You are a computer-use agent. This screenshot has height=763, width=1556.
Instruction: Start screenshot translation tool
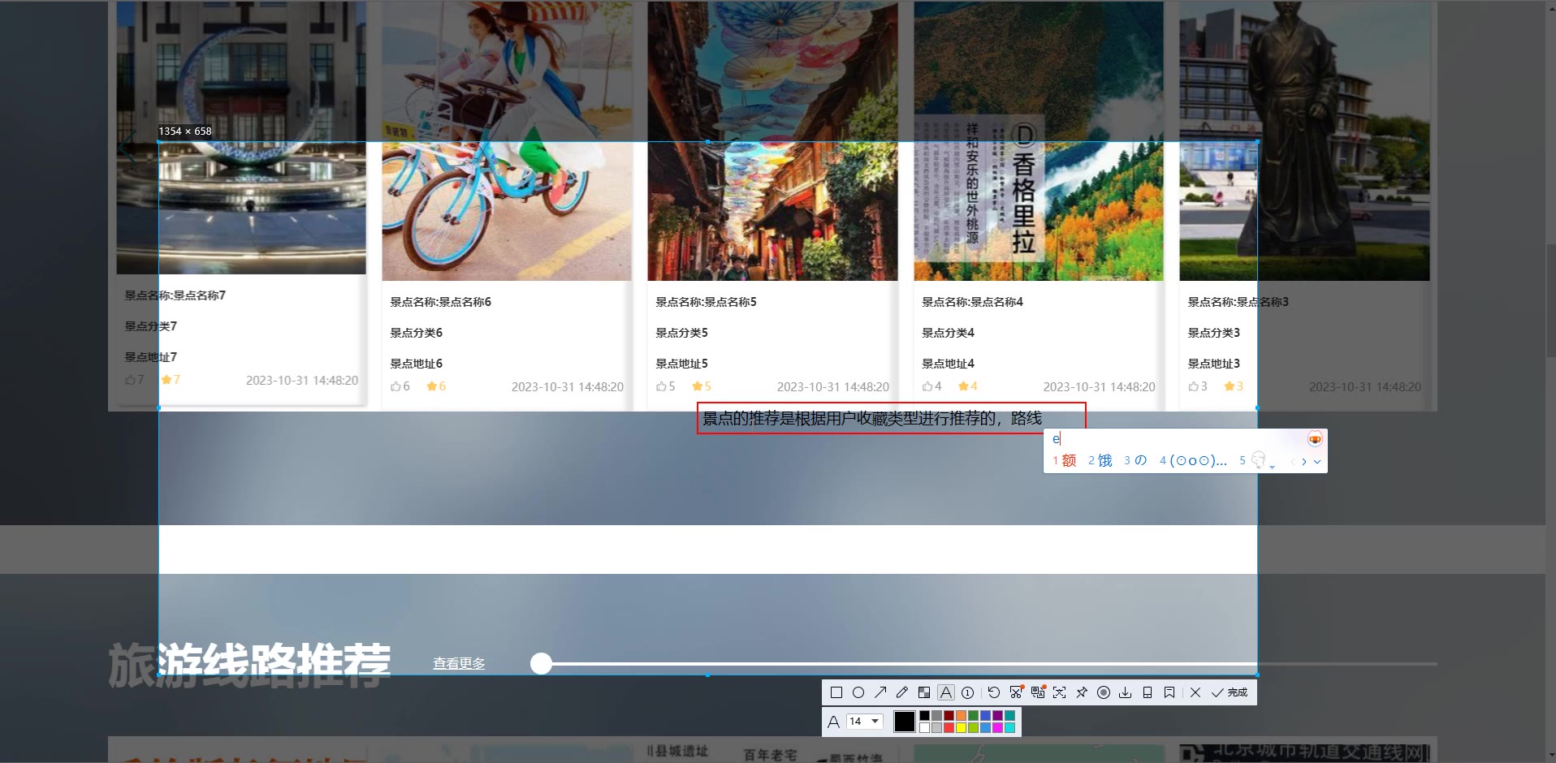pos(1038,692)
